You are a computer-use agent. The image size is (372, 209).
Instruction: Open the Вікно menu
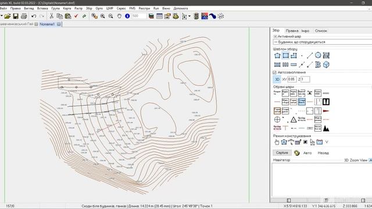point(166,8)
